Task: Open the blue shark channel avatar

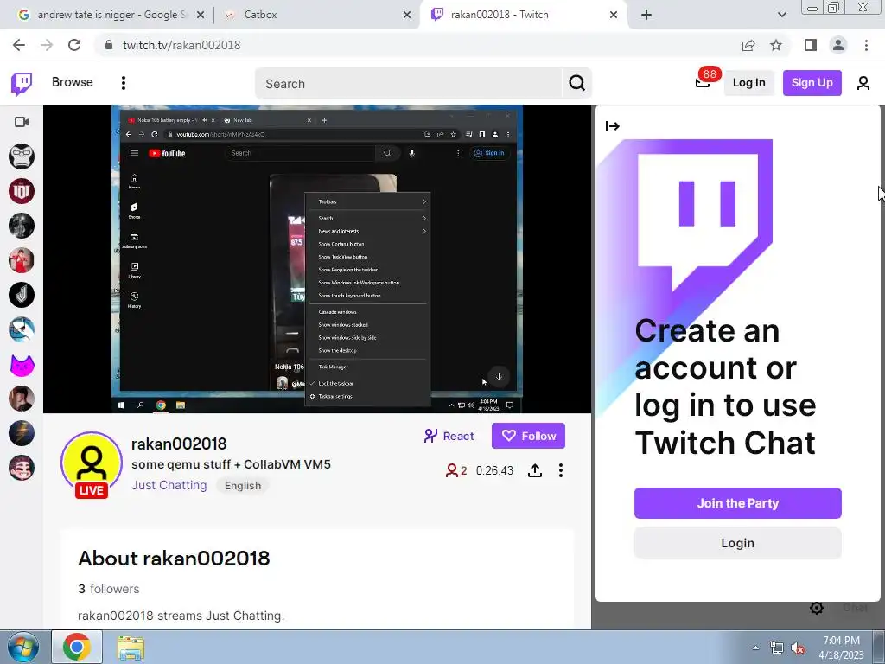Action: coord(22,329)
